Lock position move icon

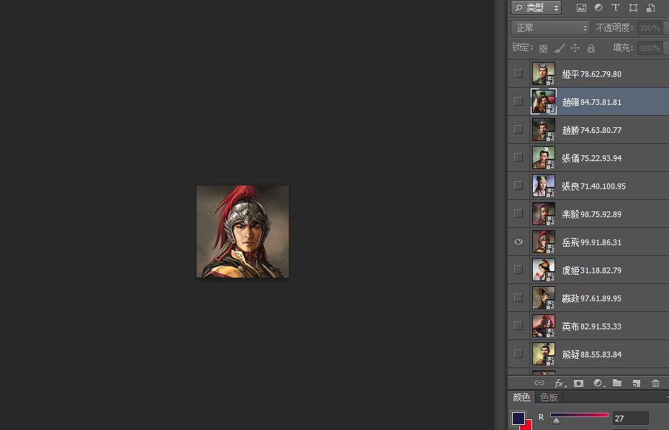click(575, 47)
